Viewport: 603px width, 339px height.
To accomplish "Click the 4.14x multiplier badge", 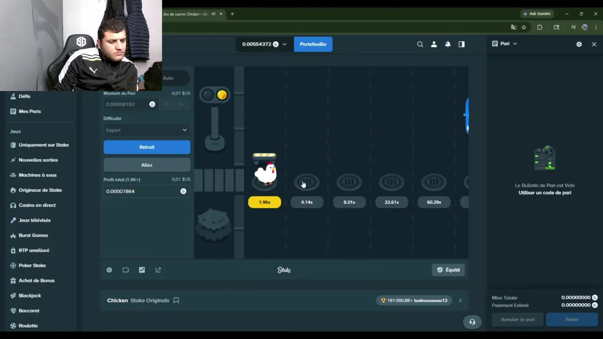I will click(307, 202).
